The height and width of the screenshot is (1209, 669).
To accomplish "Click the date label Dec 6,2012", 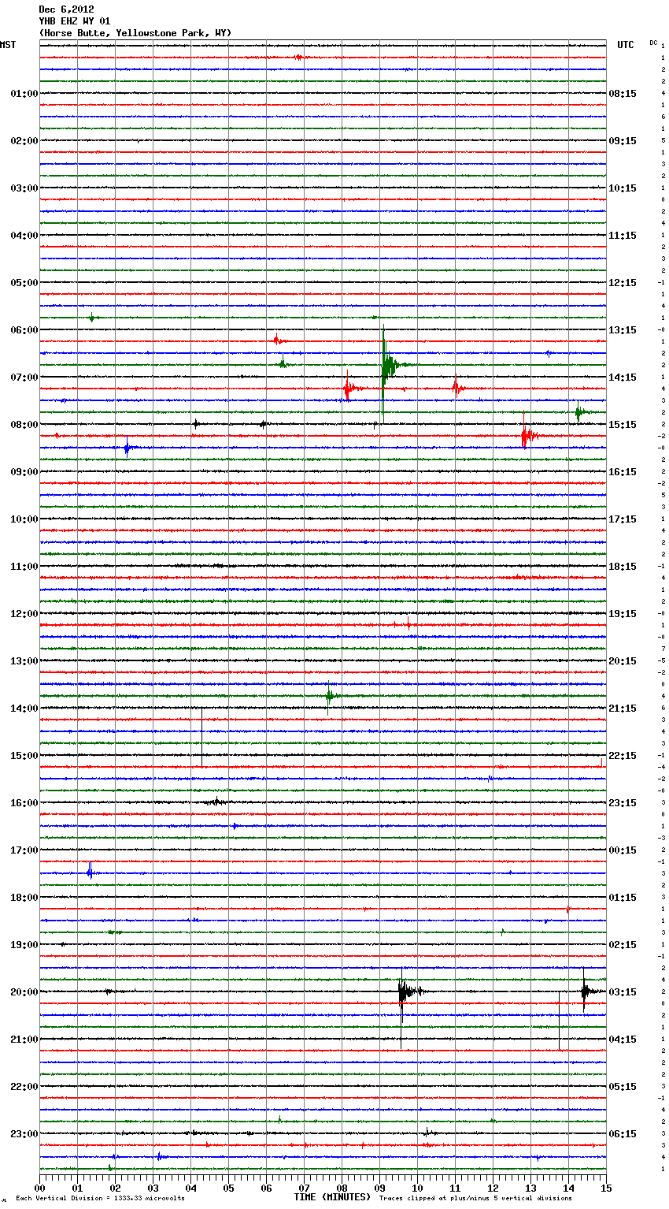I will (66, 9).
